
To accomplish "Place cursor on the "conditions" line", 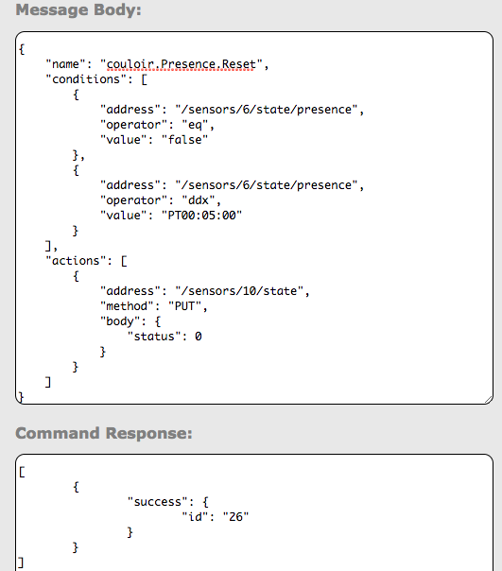I will point(96,79).
